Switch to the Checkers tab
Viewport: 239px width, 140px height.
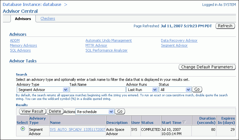[48, 18]
